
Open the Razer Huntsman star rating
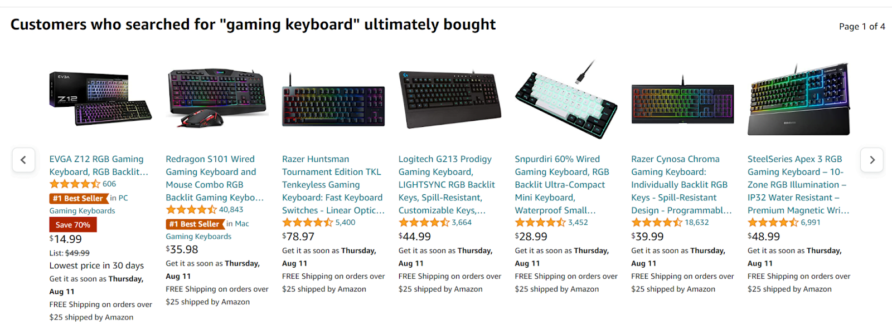pos(308,222)
